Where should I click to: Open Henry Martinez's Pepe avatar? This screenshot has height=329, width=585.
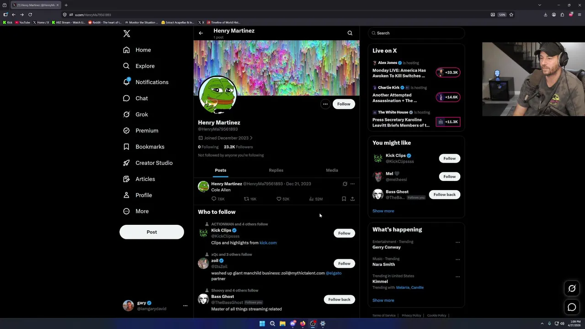pyautogui.click(x=218, y=96)
